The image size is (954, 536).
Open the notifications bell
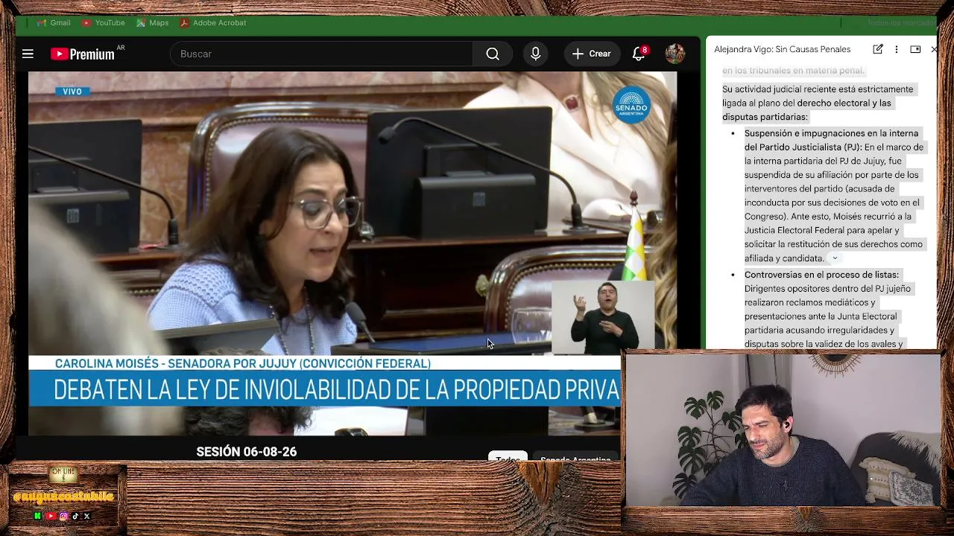(639, 54)
